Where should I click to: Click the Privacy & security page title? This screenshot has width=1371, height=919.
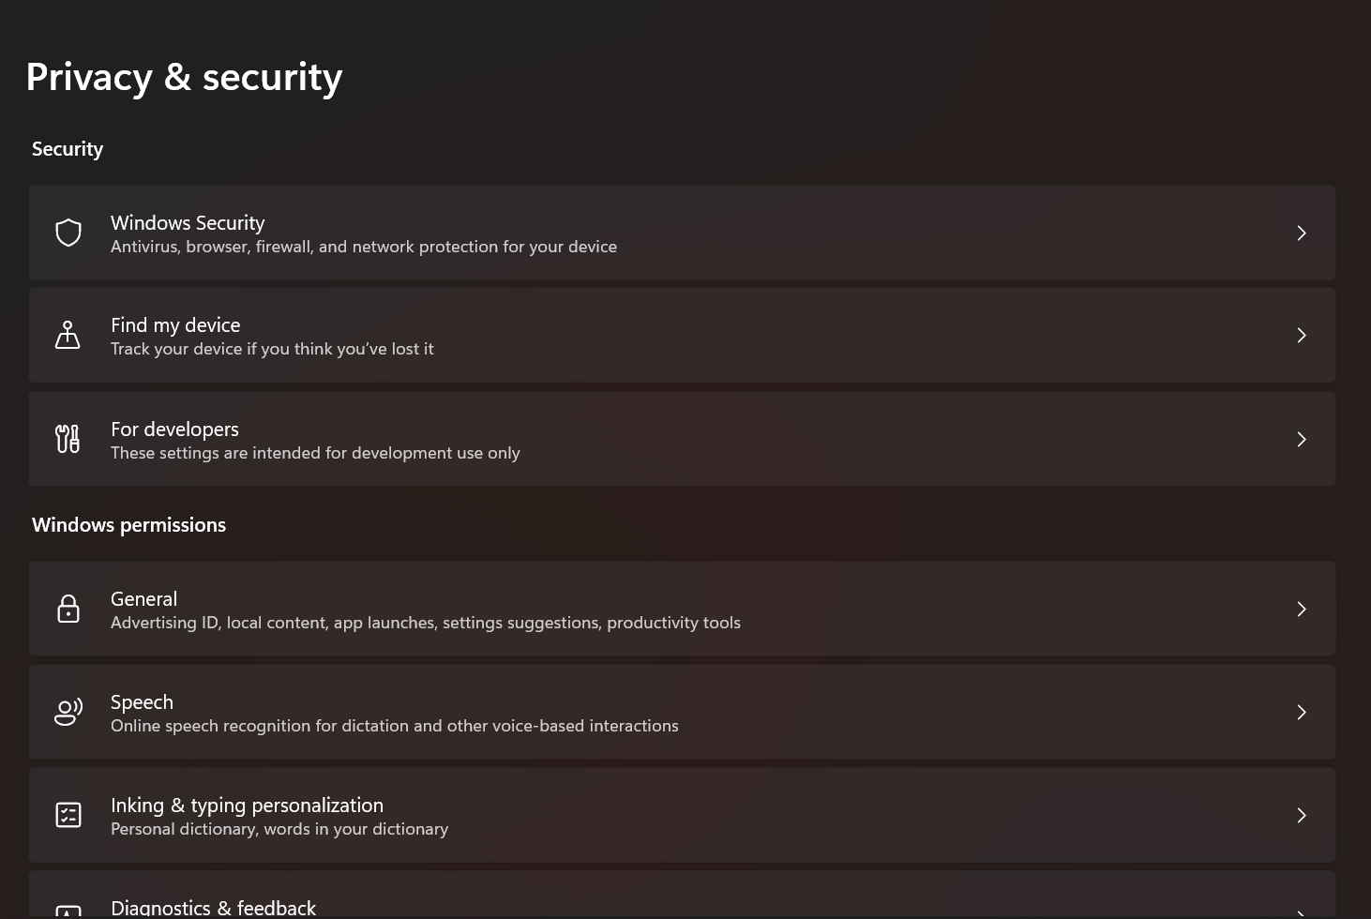184,77
